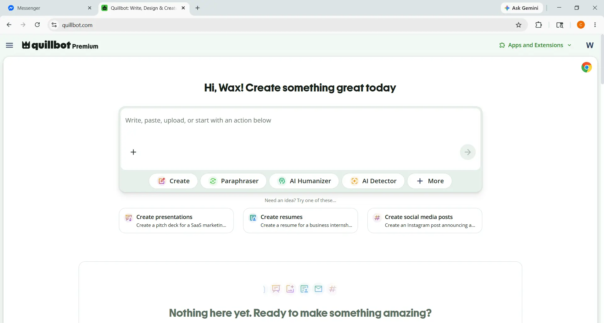Expand the Apps and Extensions dropdown
604x323 pixels.
535,45
